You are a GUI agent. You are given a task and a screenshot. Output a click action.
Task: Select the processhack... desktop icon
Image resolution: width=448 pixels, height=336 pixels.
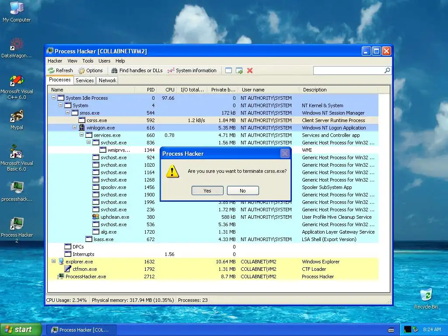pos(17,192)
